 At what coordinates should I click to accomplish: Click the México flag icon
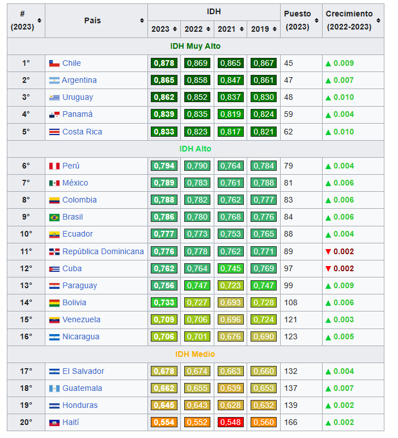pyautogui.click(x=54, y=183)
